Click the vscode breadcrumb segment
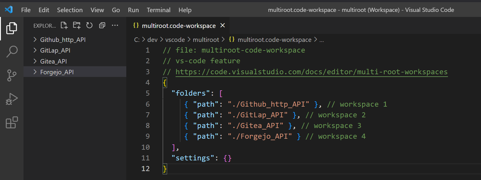Viewport: 481px width, 180px height. click(175, 40)
